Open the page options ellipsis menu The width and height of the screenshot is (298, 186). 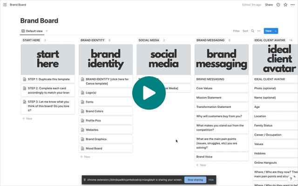click(292, 5)
